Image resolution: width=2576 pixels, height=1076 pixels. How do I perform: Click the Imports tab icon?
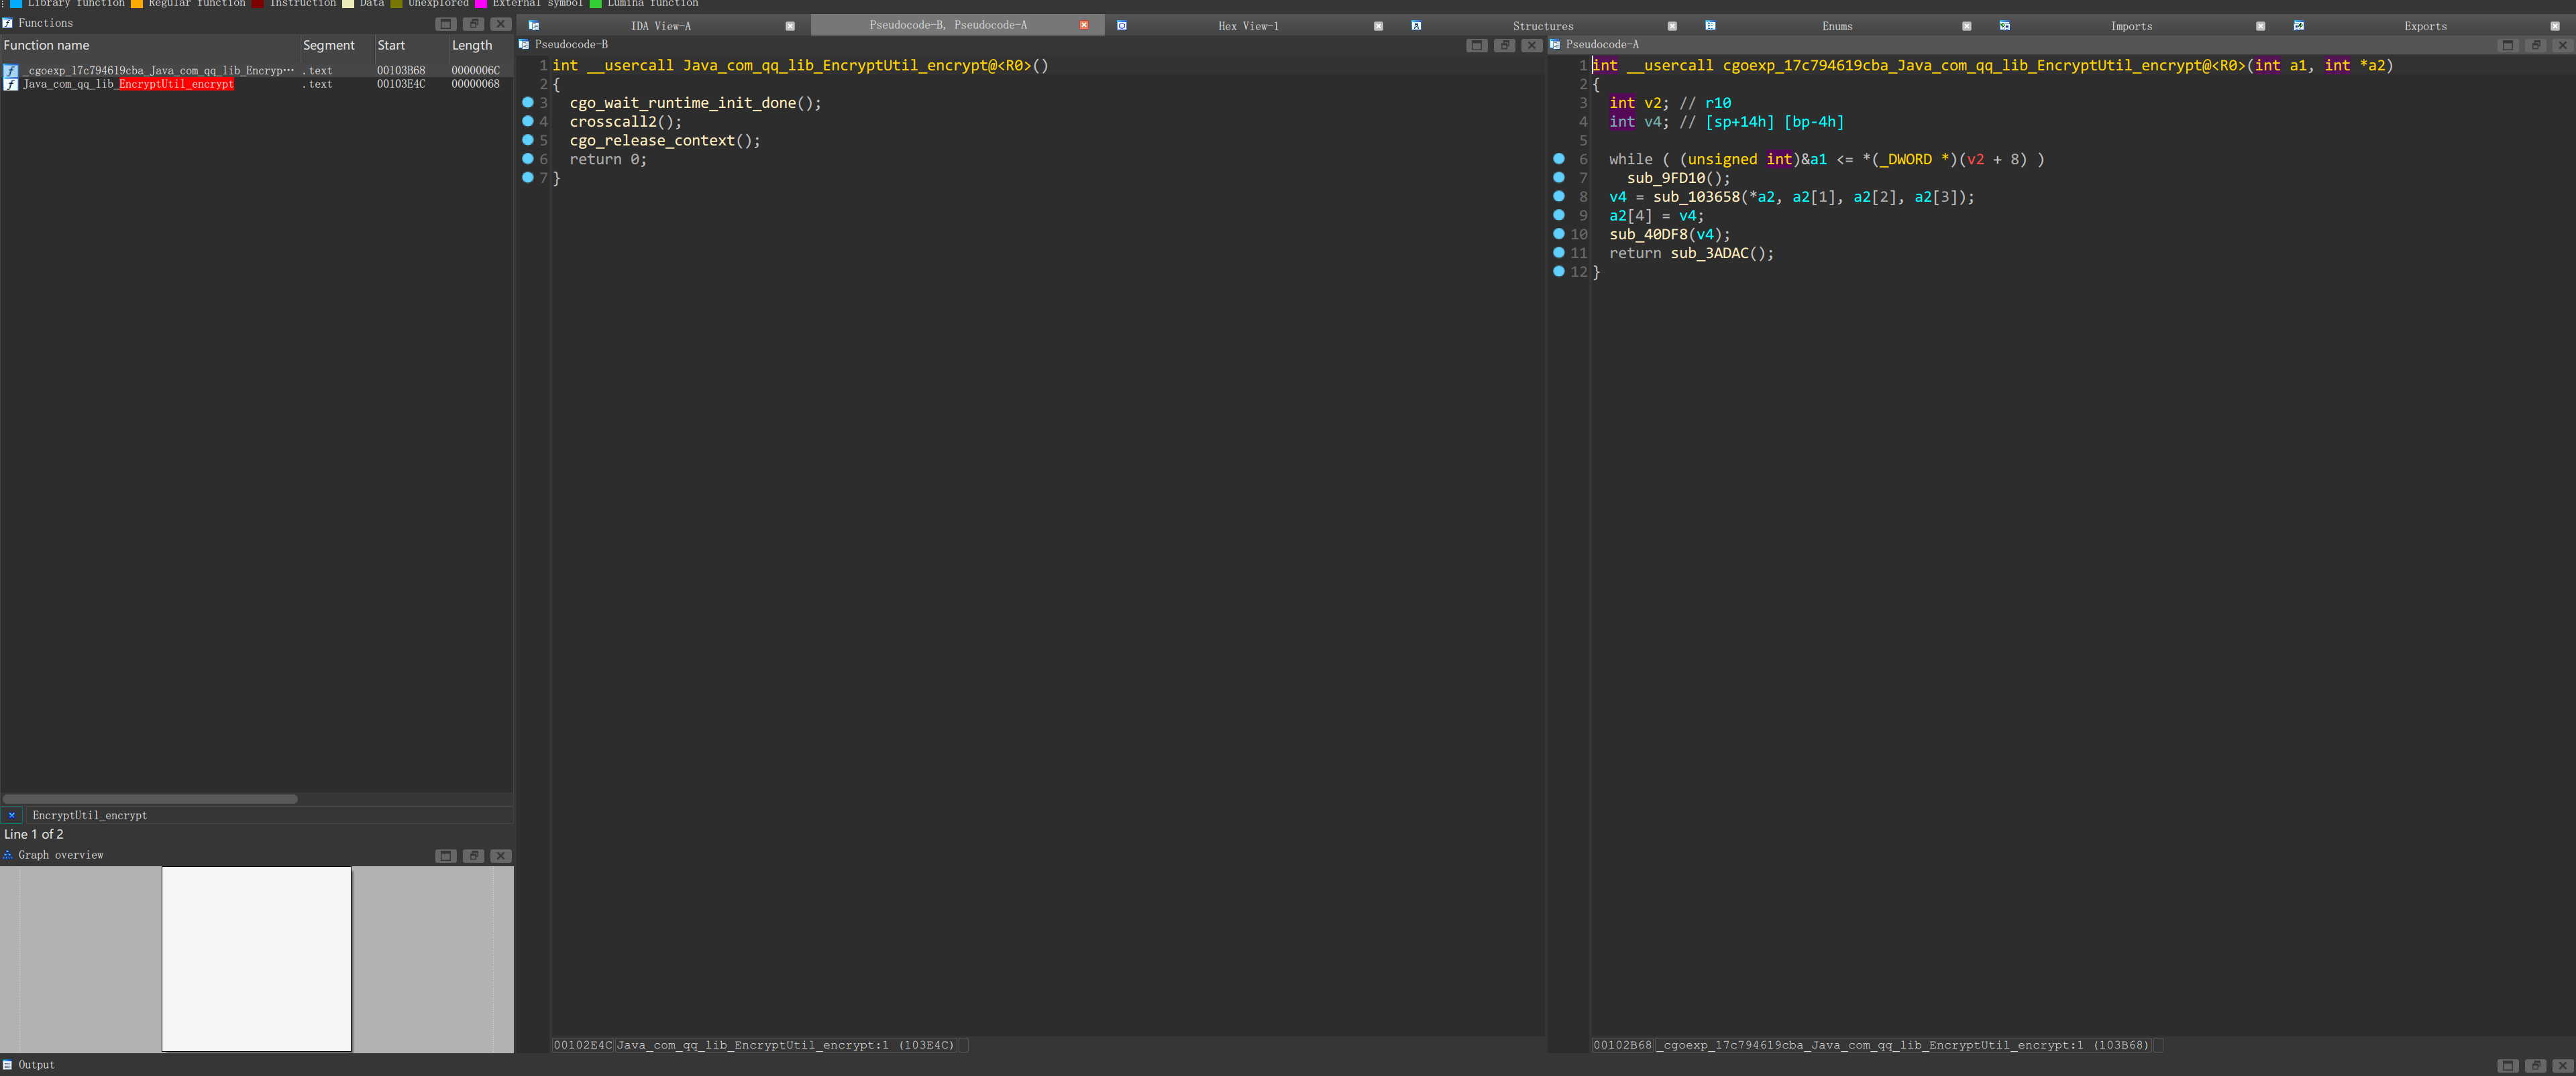tap(2004, 26)
